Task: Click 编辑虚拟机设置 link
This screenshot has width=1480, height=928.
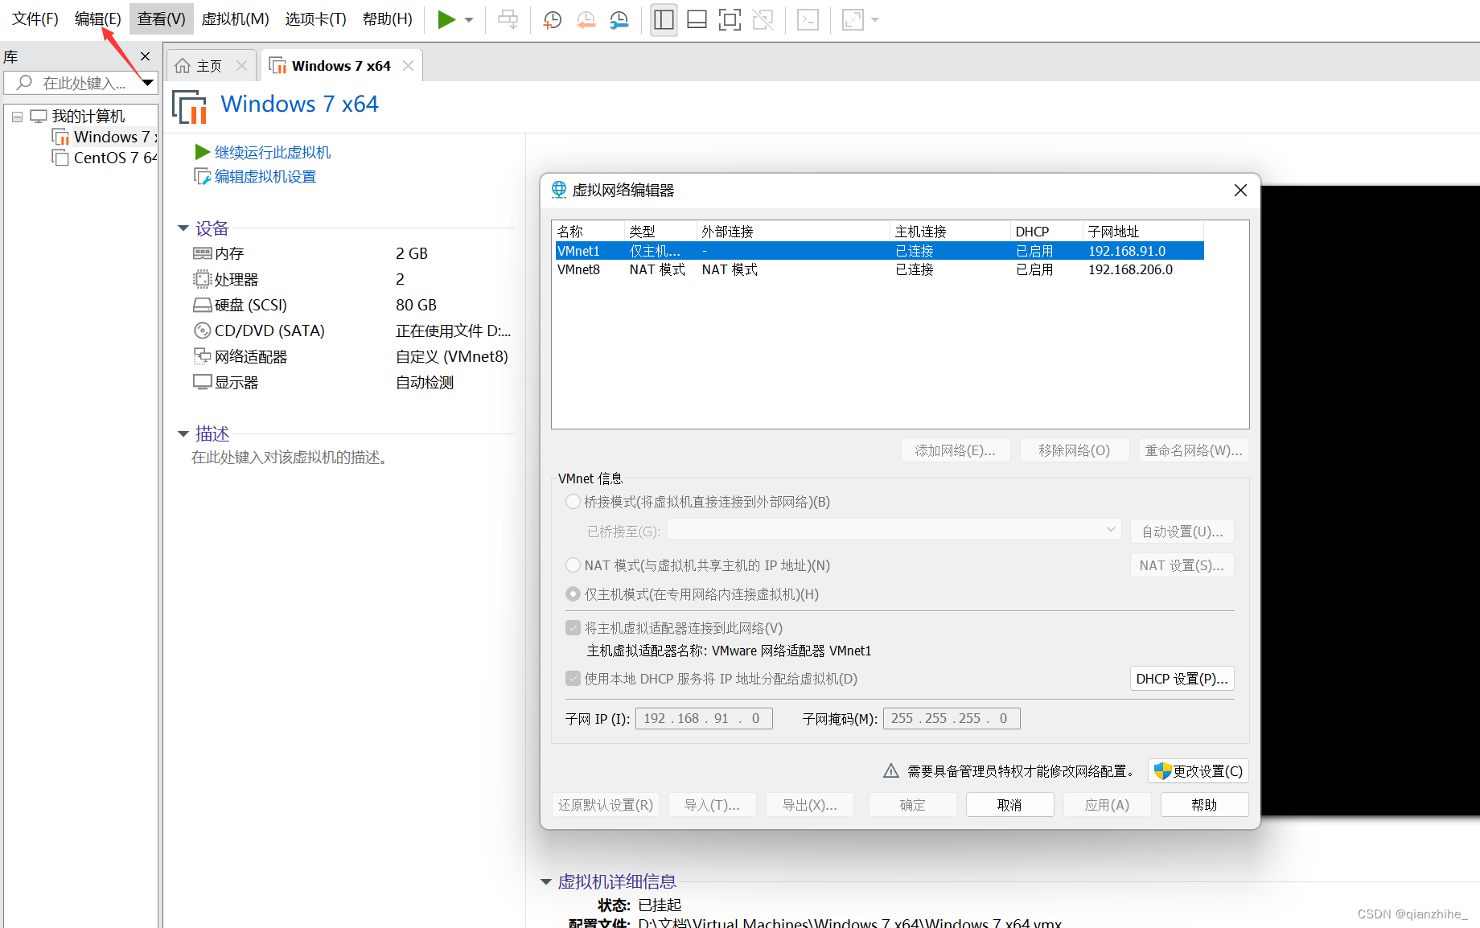Action: [265, 176]
